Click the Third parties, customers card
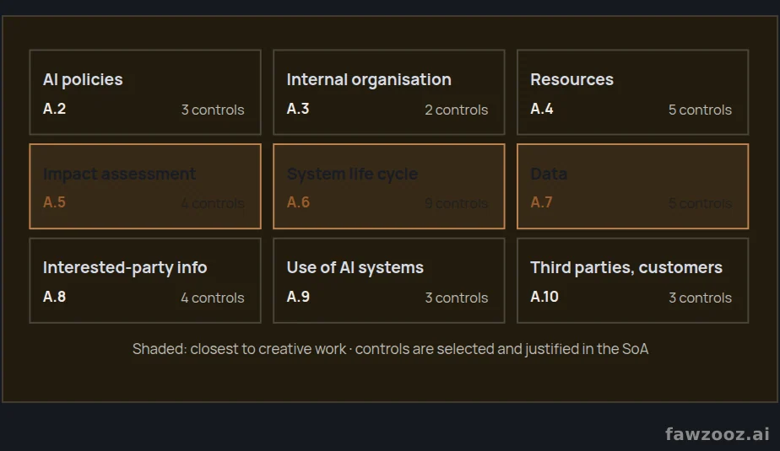Image resolution: width=780 pixels, height=451 pixels. click(633, 281)
